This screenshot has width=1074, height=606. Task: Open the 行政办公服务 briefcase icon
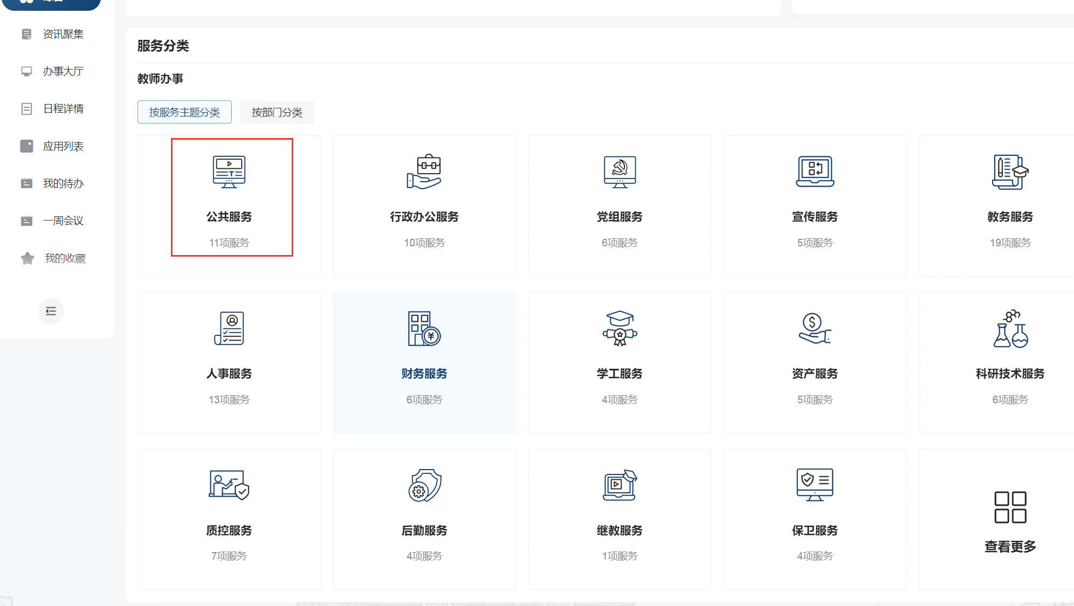coord(424,172)
